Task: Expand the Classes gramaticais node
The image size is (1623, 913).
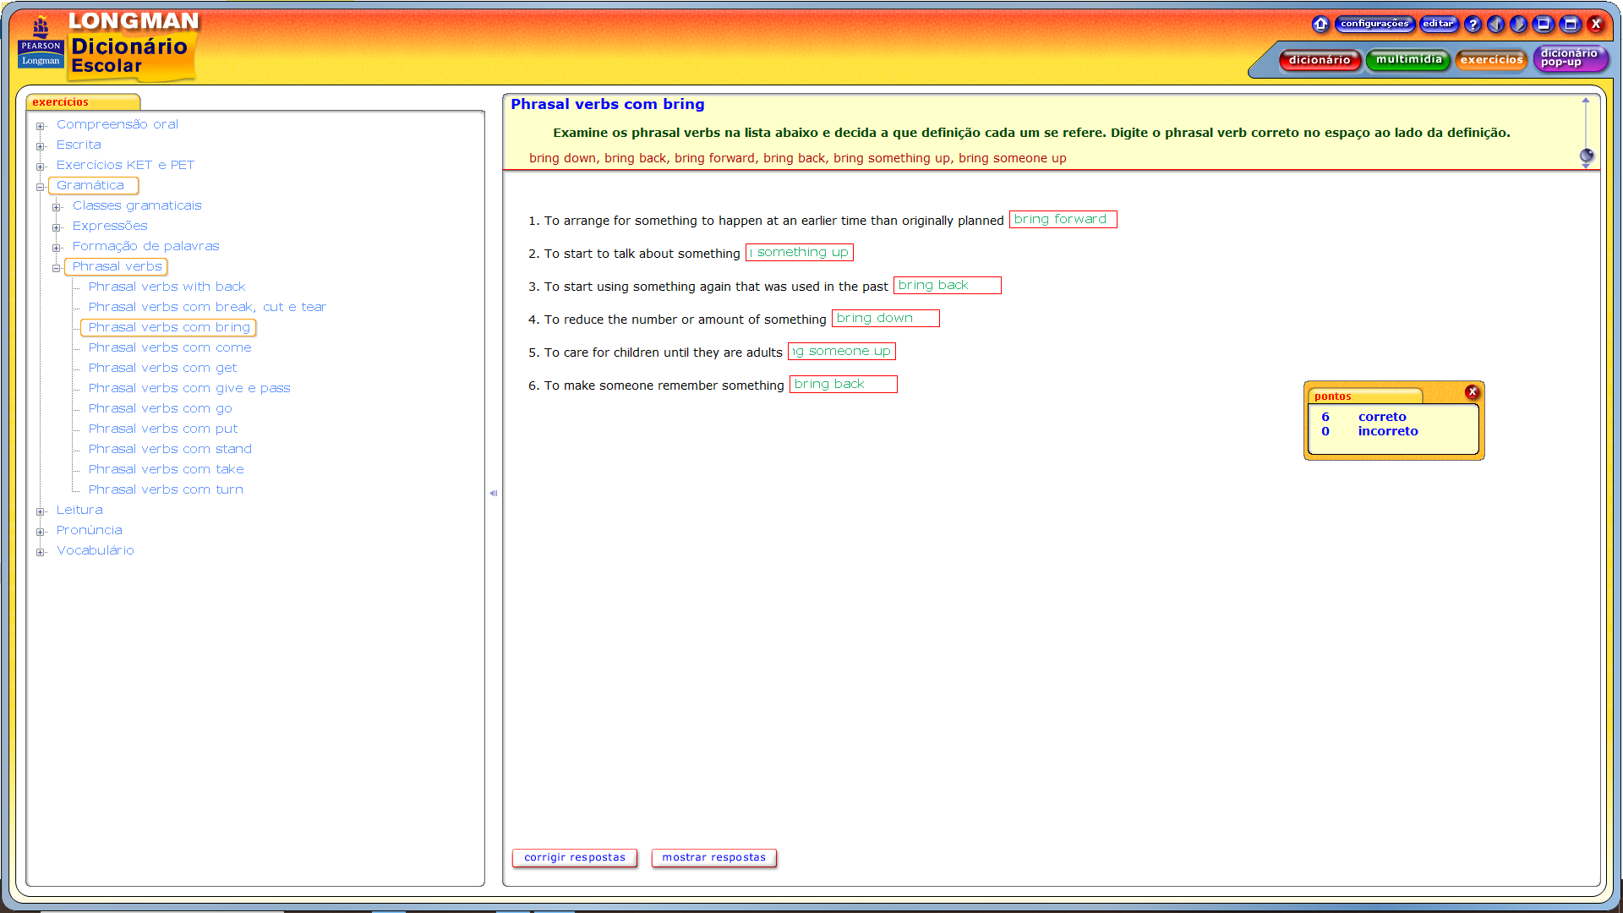Action: pos(57,207)
